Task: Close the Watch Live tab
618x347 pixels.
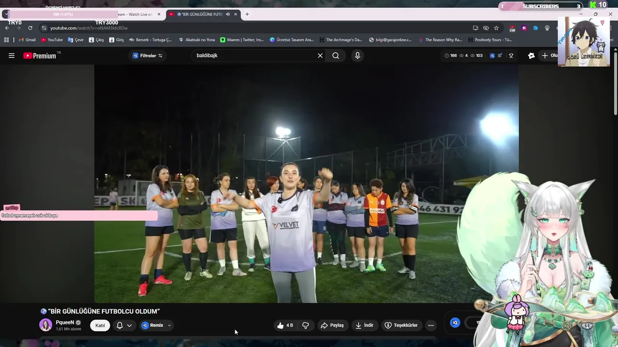Action: click(x=159, y=14)
